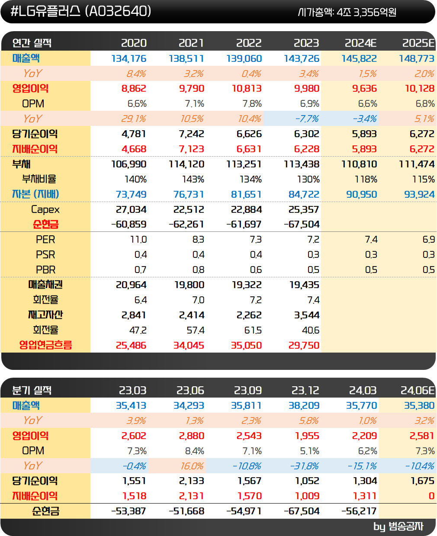Click annual OPM value 7.8%
Screen dimensions: 437x536
point(252,104)
